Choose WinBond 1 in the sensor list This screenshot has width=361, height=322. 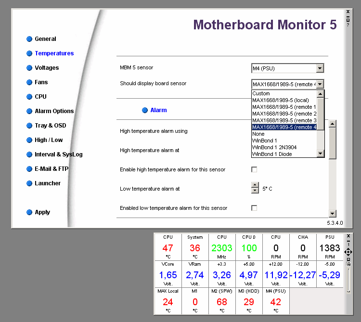[284, 141]
